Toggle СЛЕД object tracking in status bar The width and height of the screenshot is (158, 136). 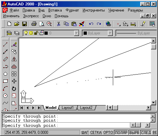(146, 132)
